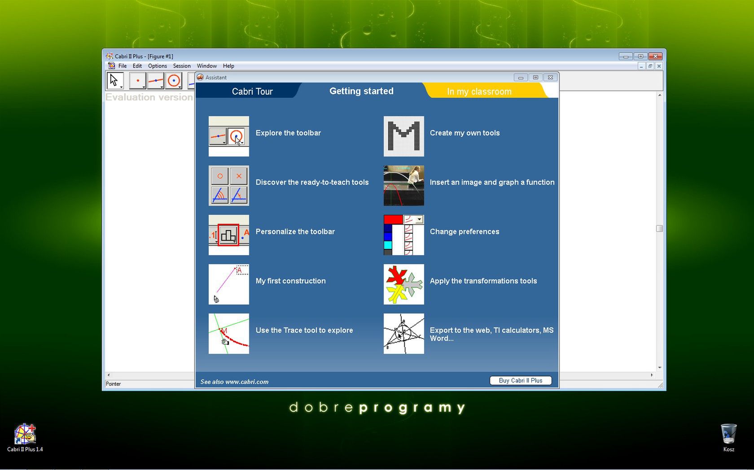Open Discover ready-to-teach tools thumbnail

[x=229, y=186]
